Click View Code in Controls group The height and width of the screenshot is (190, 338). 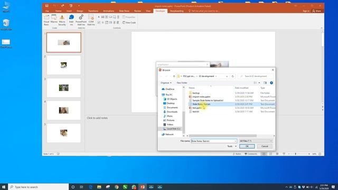(129, 22)
